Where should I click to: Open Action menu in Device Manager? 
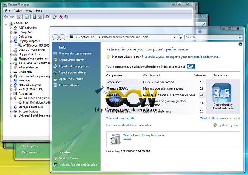click(18, 10)
